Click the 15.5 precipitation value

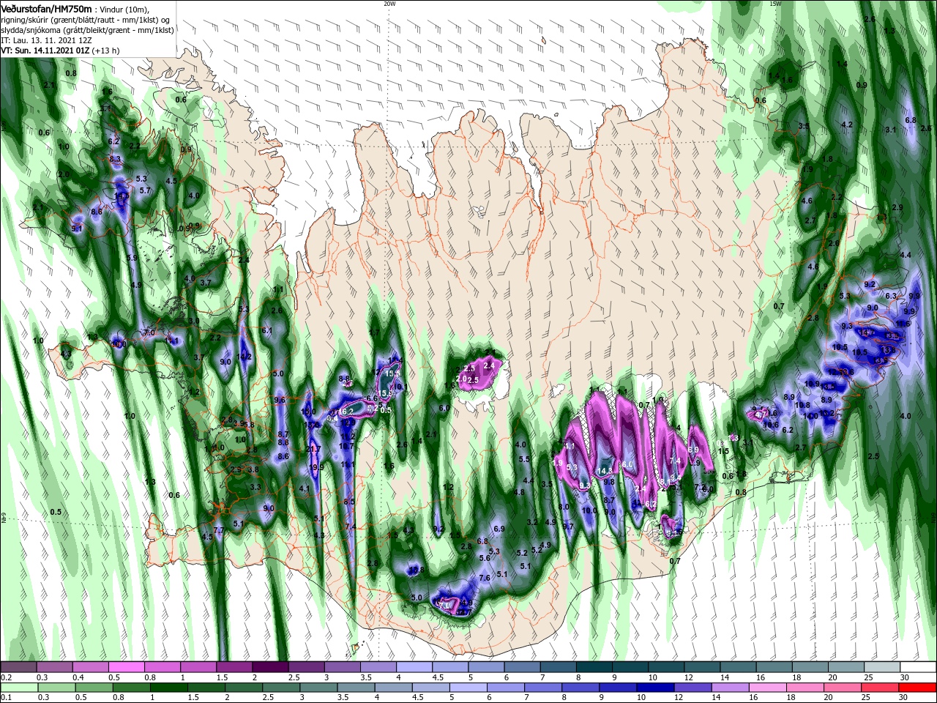[x=393, y=373]
